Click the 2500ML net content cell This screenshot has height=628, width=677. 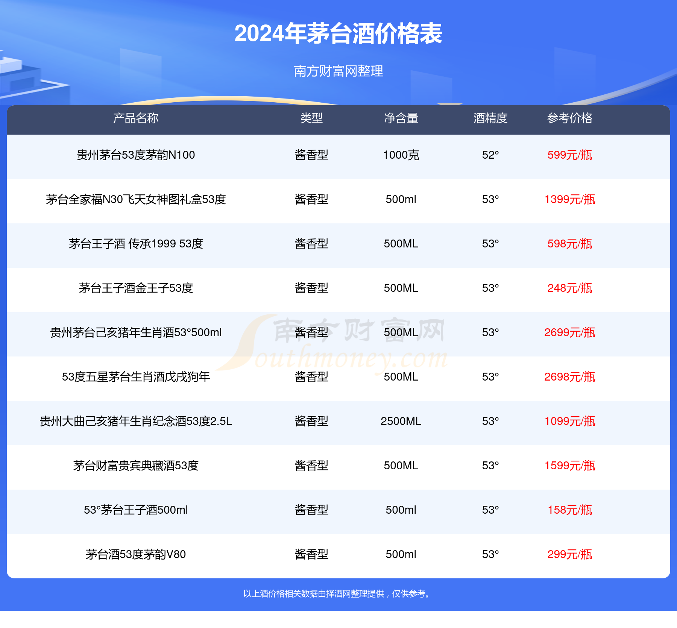pos(401,421)
